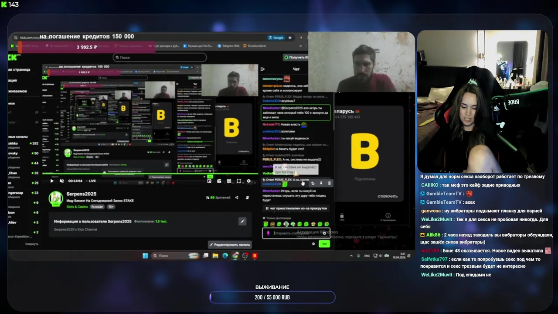The image size is (558, 314).
Task: Click the ОТКЛЮЧИТЬ button in VPN app
Action: [388, 196]
